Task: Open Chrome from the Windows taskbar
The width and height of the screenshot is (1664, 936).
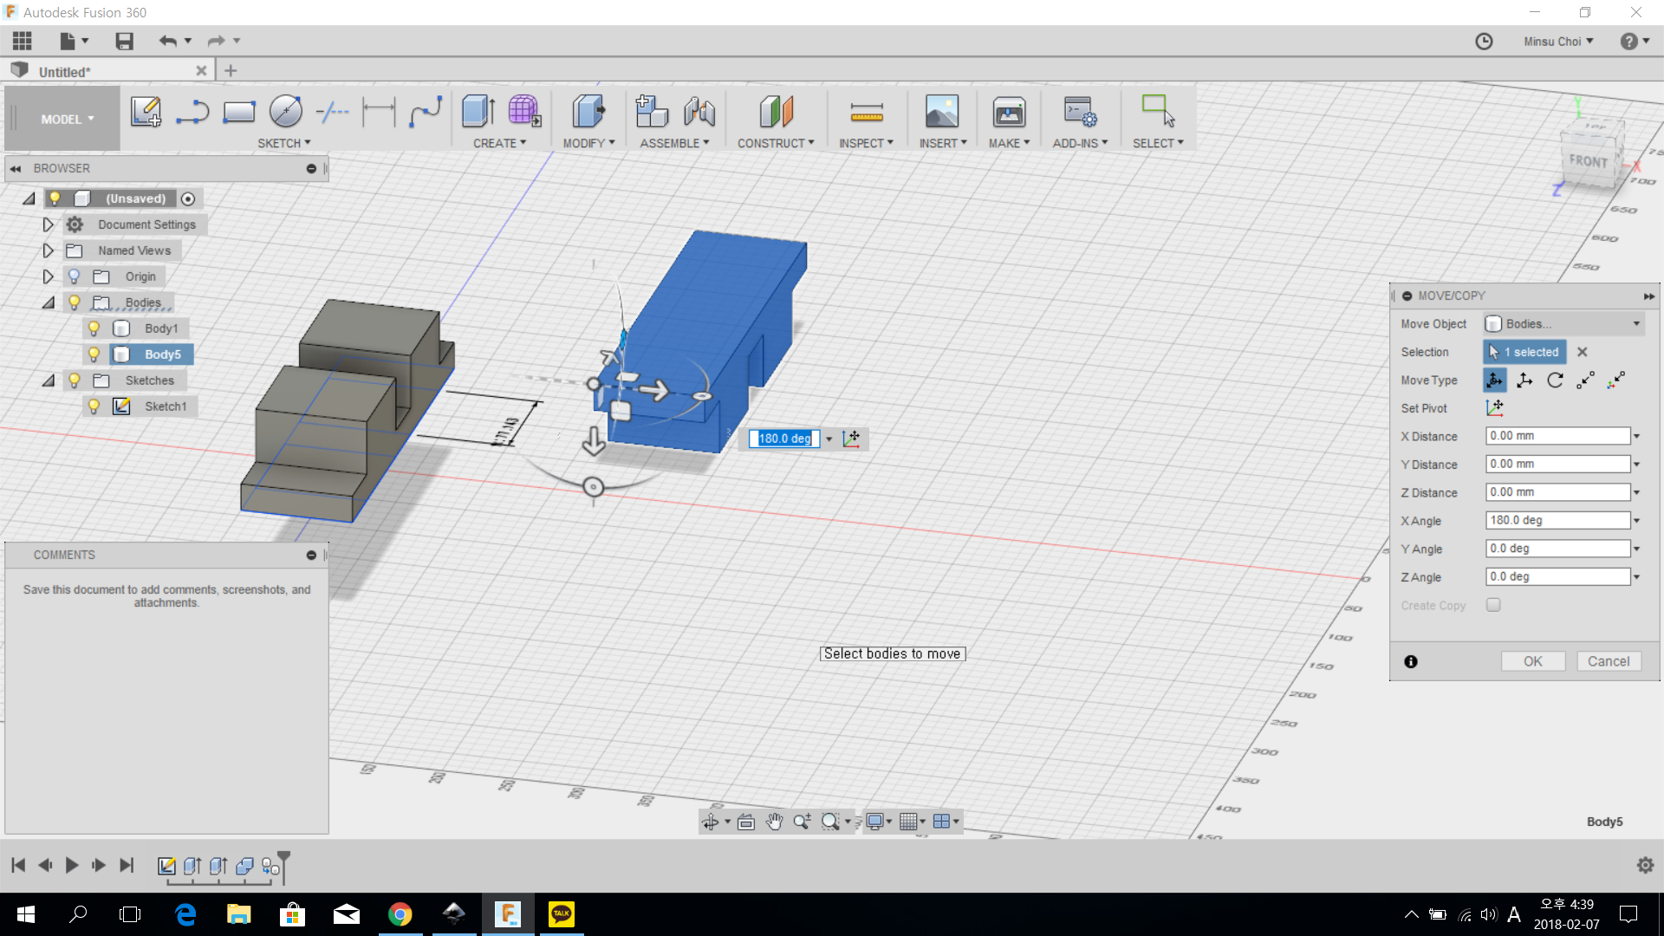Action: 400,914
